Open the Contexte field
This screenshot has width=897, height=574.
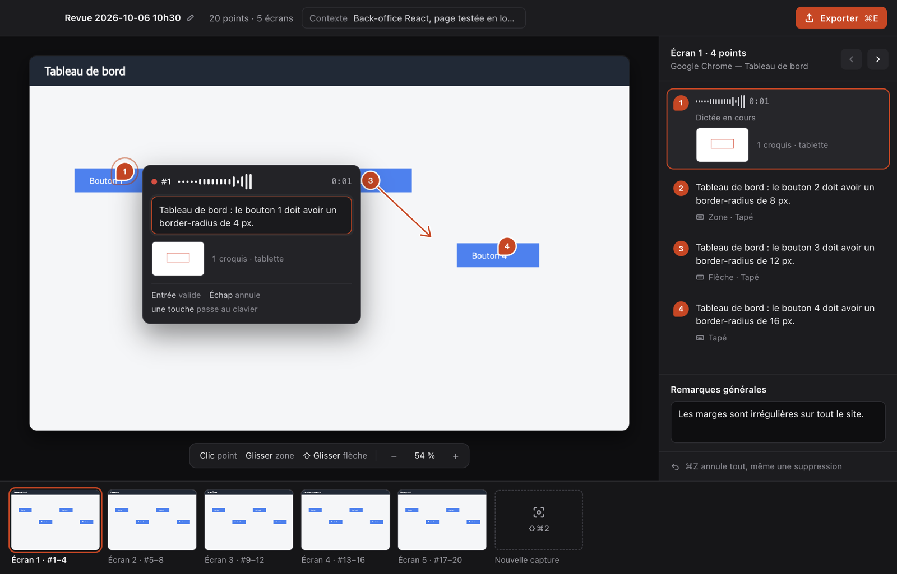(x=413, y=18)
